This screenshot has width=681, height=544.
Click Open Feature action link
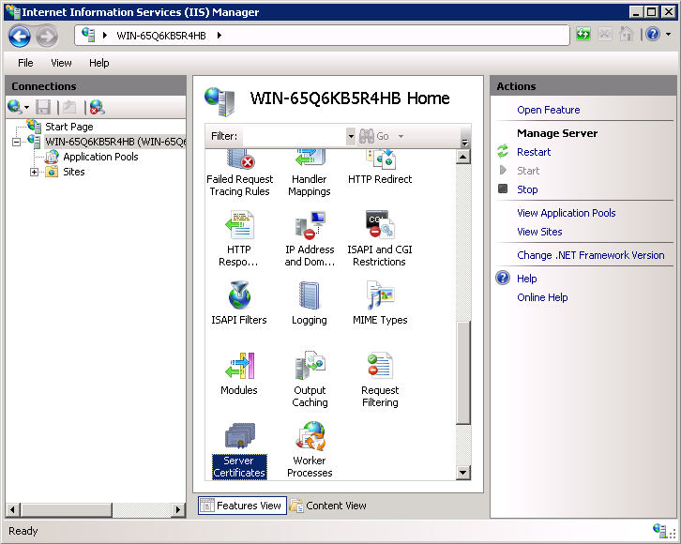(548, 110)
